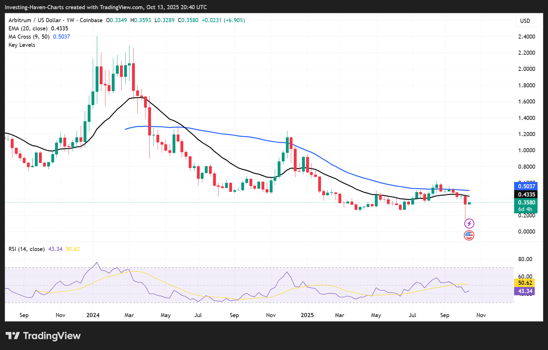Click the EMA (20, close) indicator legend
This screenshot has height=350, width=548.
click(38, 28)
